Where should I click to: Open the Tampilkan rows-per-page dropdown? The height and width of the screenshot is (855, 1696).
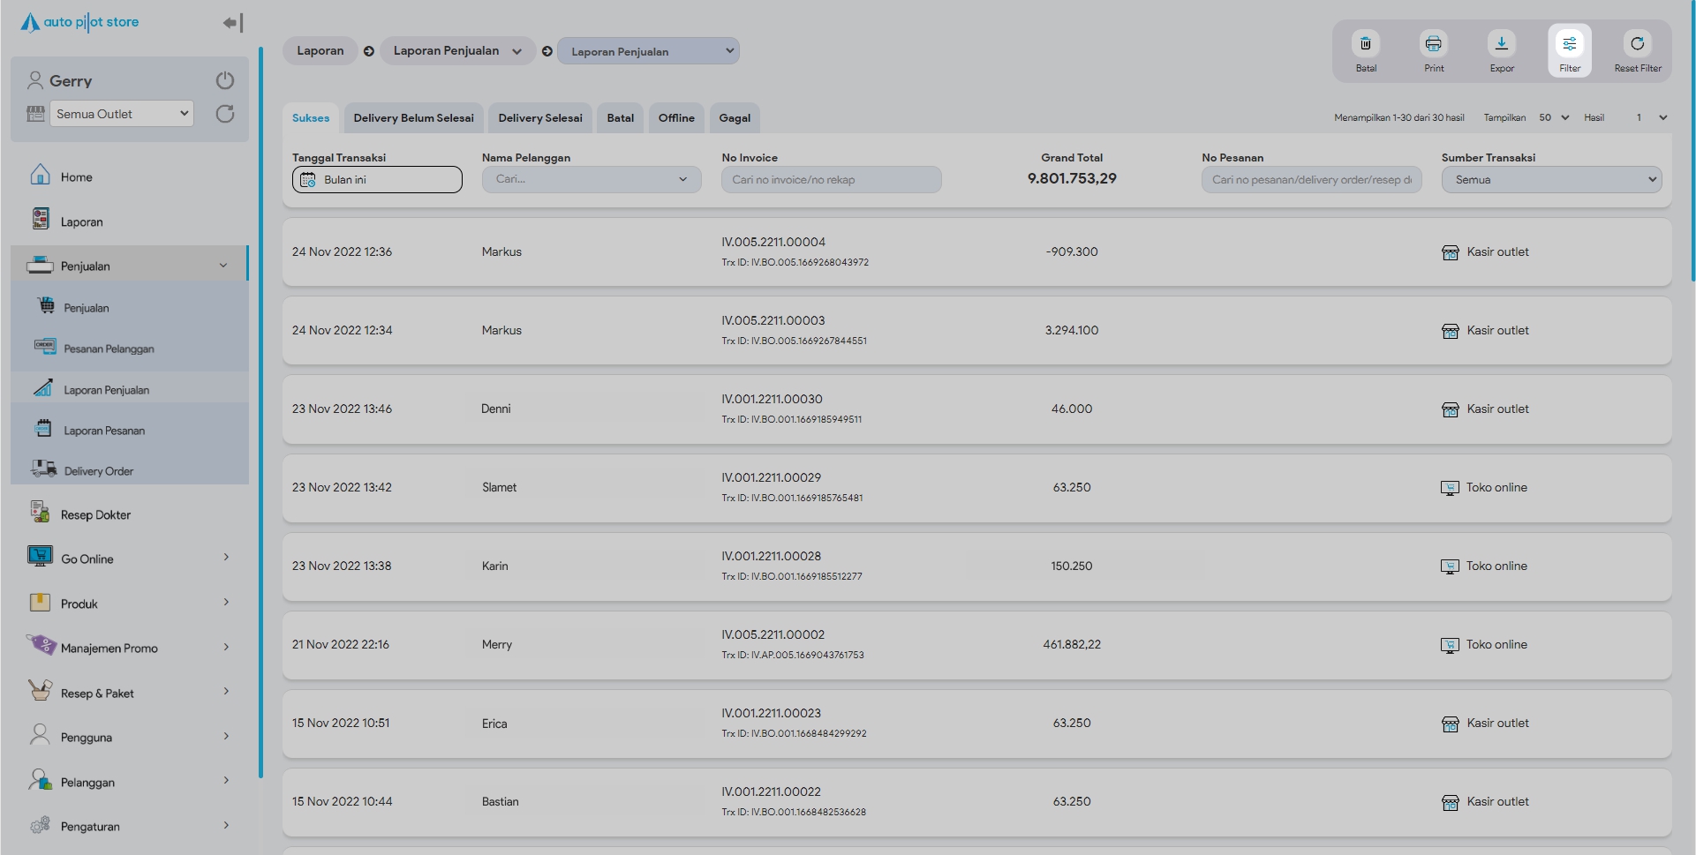pos(1553,118)
